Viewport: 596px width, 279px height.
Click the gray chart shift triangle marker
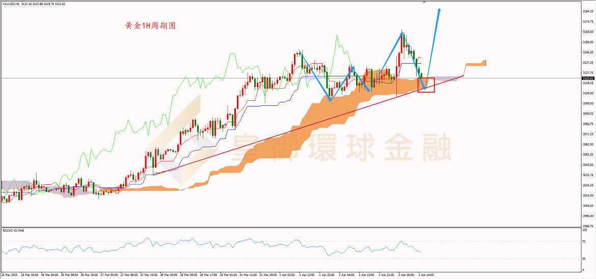tap(424, 2)
